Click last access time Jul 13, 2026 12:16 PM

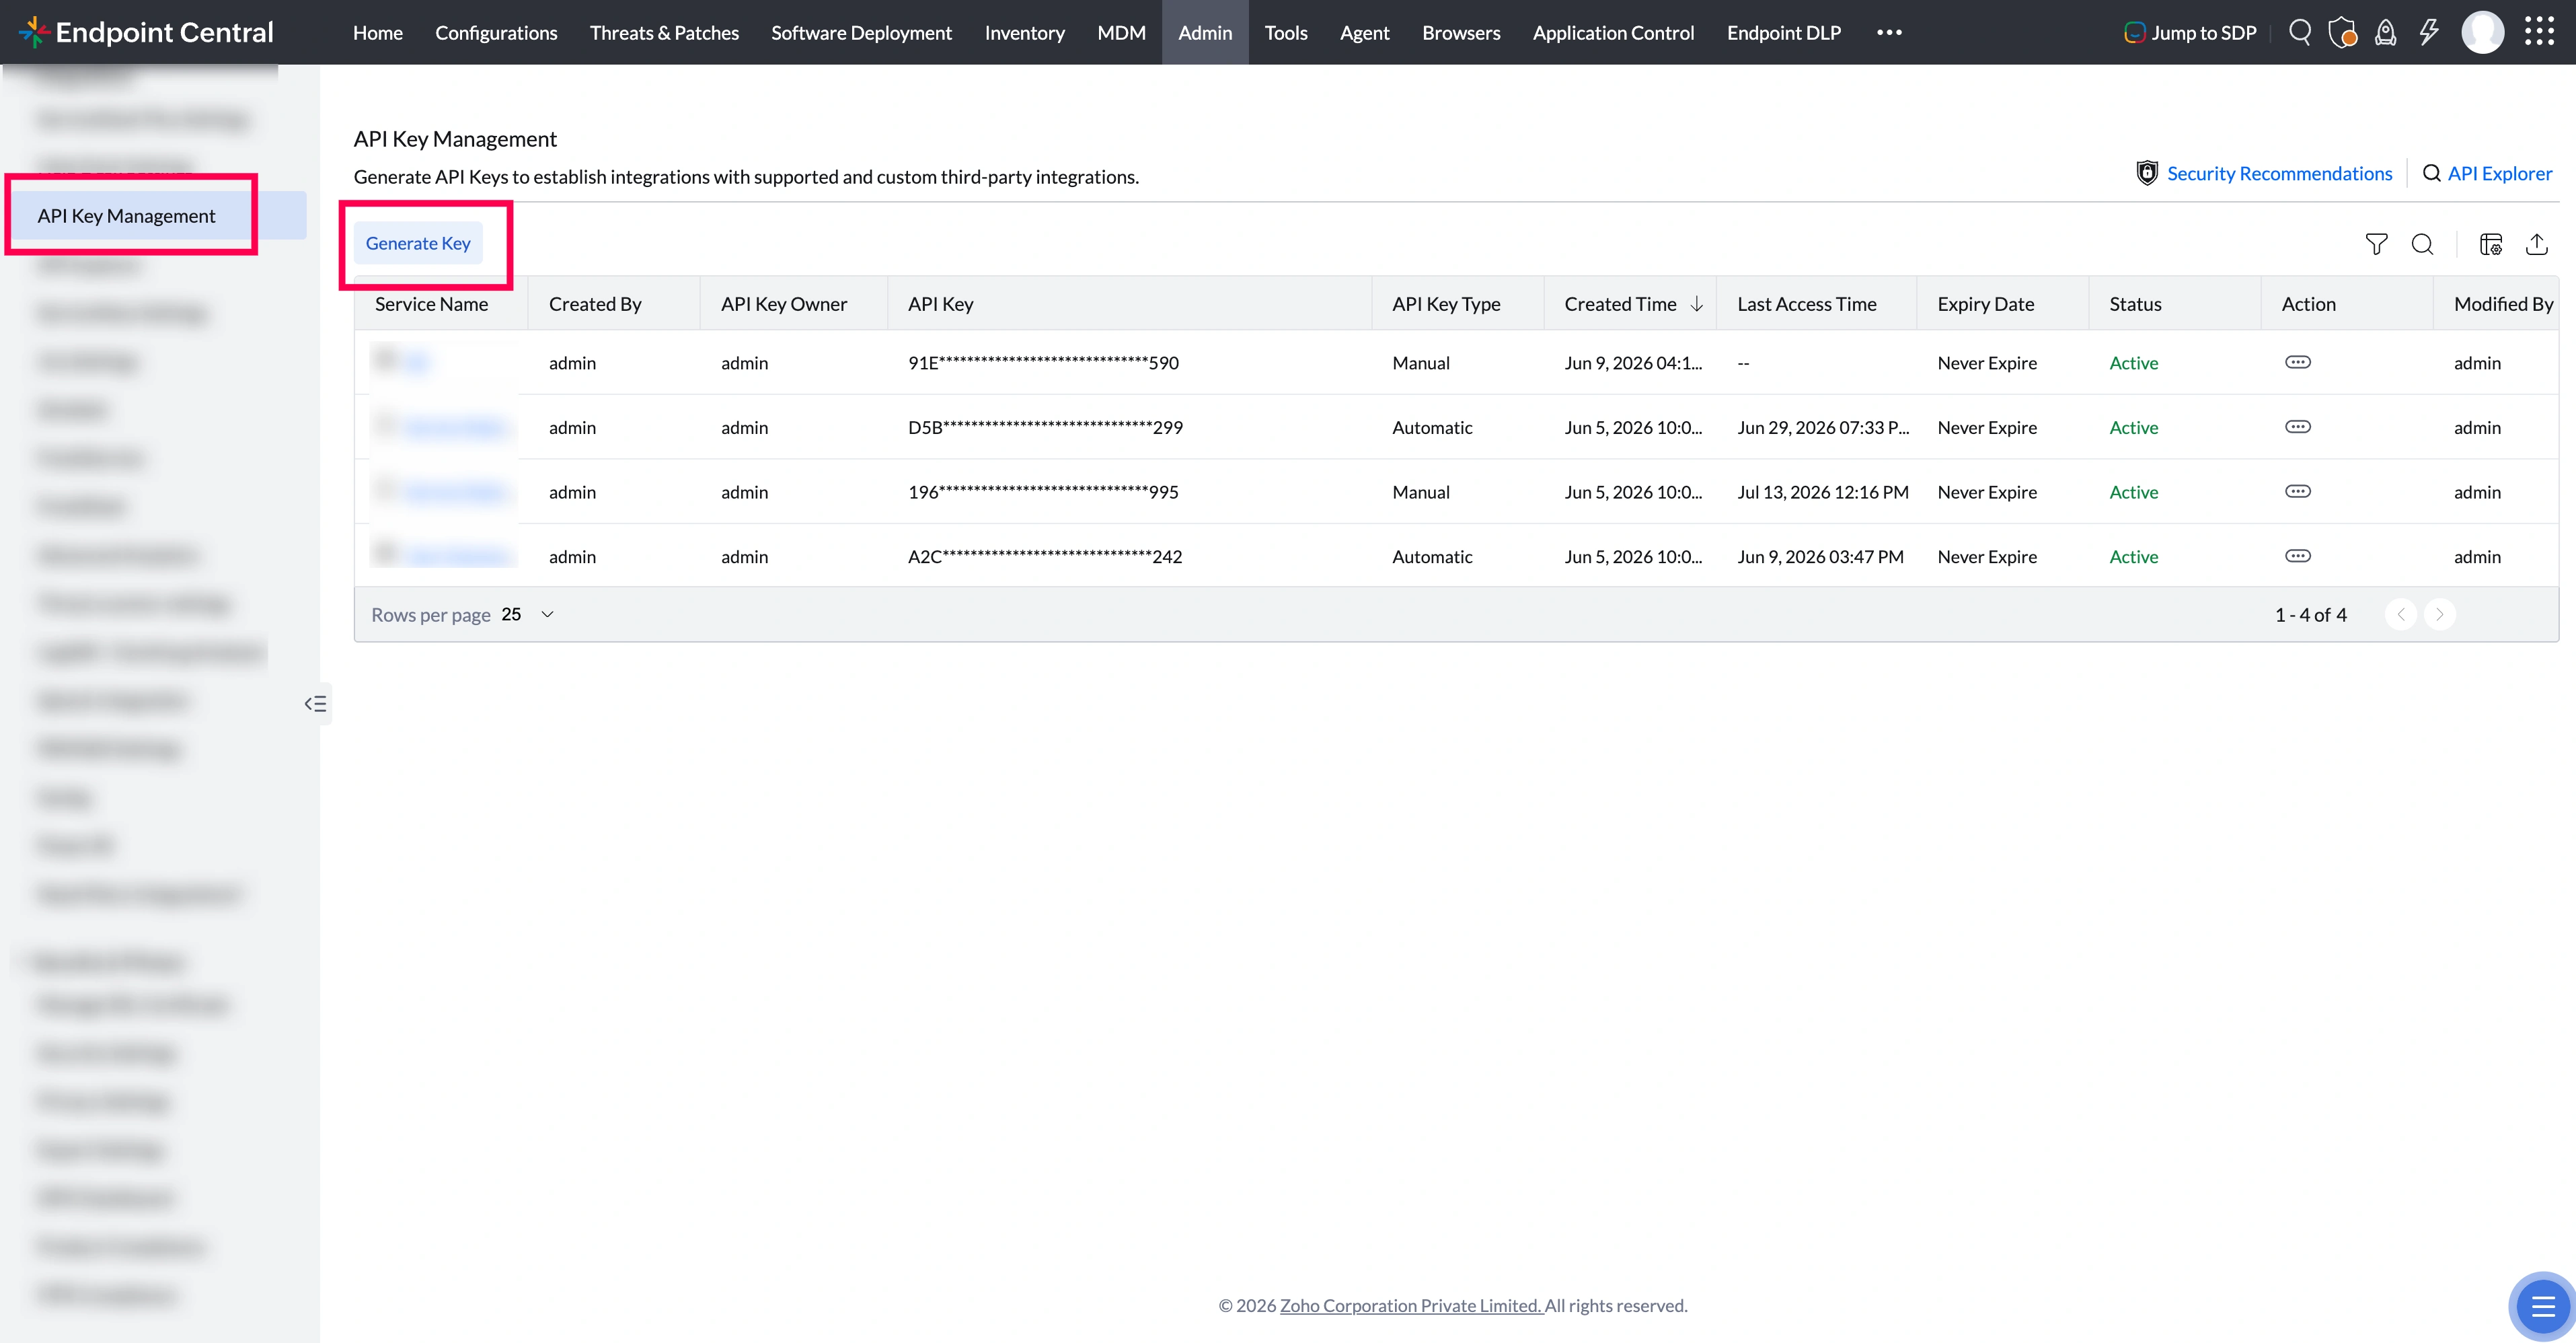coord(1823,491)
